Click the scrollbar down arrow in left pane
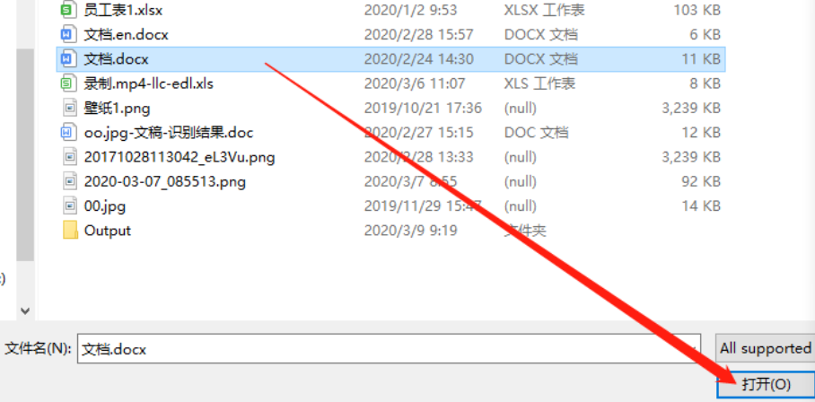This screenshot has width=815, height=402. 24,310
